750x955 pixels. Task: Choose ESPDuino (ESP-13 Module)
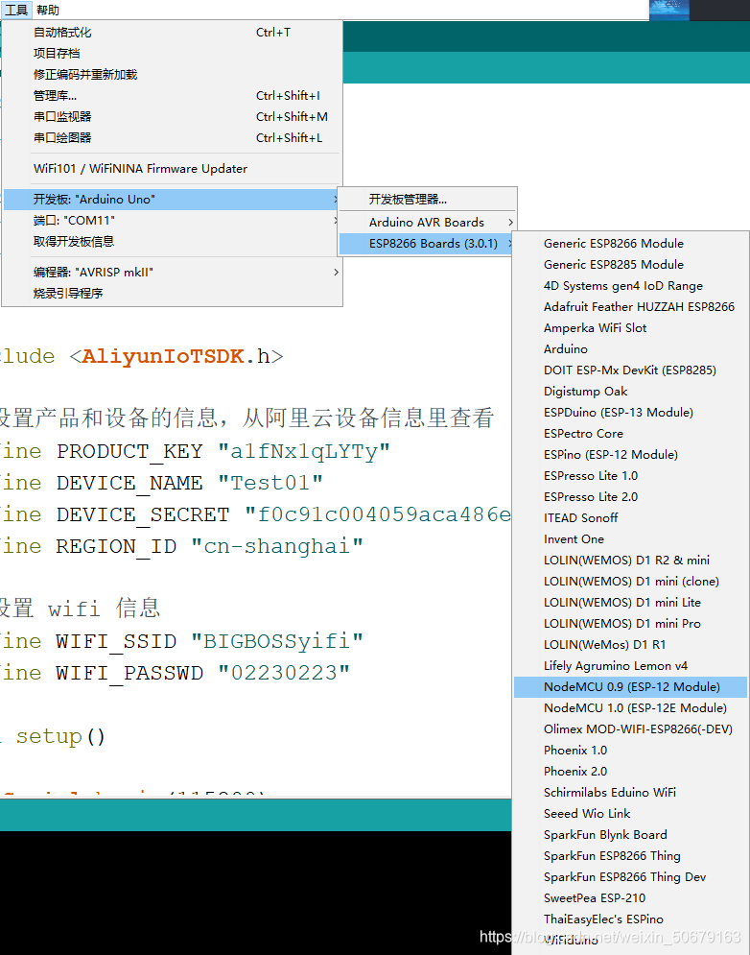pyautogui.click(x=631, y=413)
